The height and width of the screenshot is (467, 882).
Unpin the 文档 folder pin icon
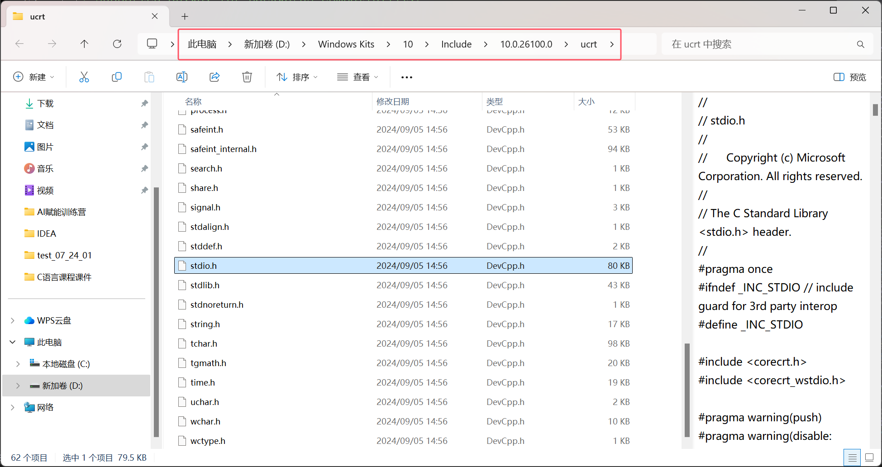[x=144, y=125]
